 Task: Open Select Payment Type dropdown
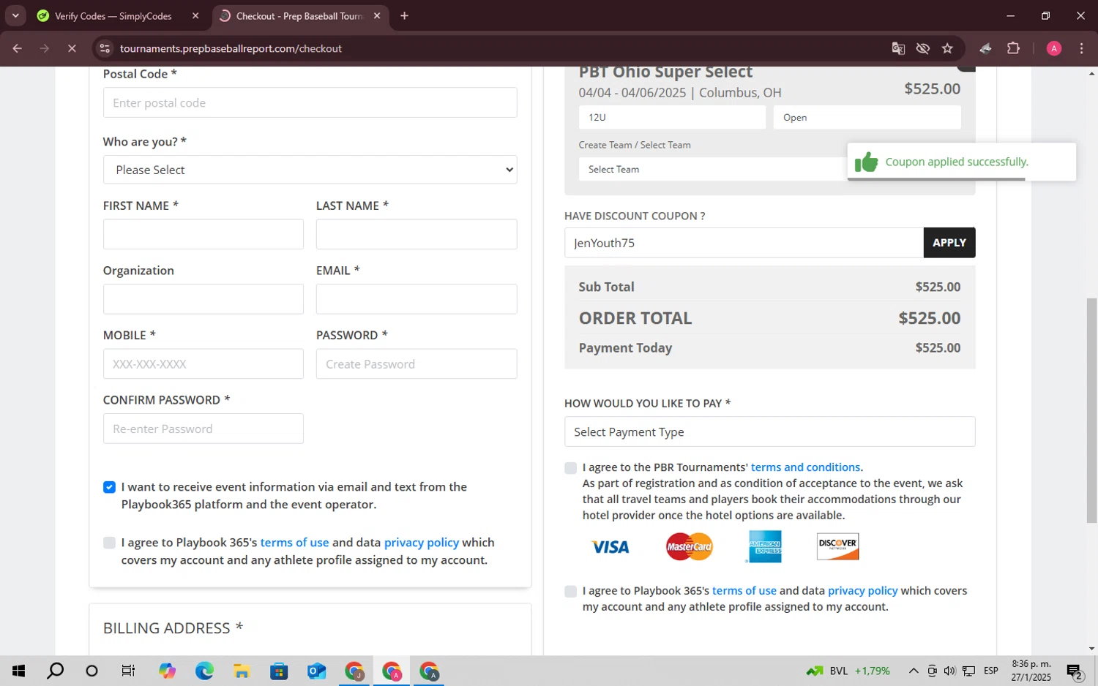point(769,431)
